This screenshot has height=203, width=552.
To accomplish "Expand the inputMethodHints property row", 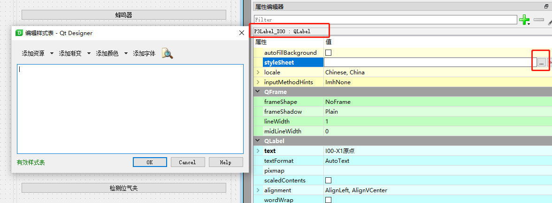I will coord(258,82).
